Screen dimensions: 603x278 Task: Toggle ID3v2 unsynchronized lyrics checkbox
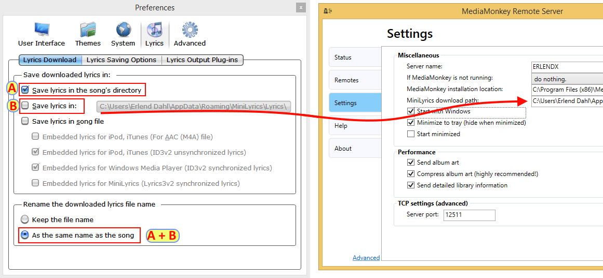click(x=35, y=152)
